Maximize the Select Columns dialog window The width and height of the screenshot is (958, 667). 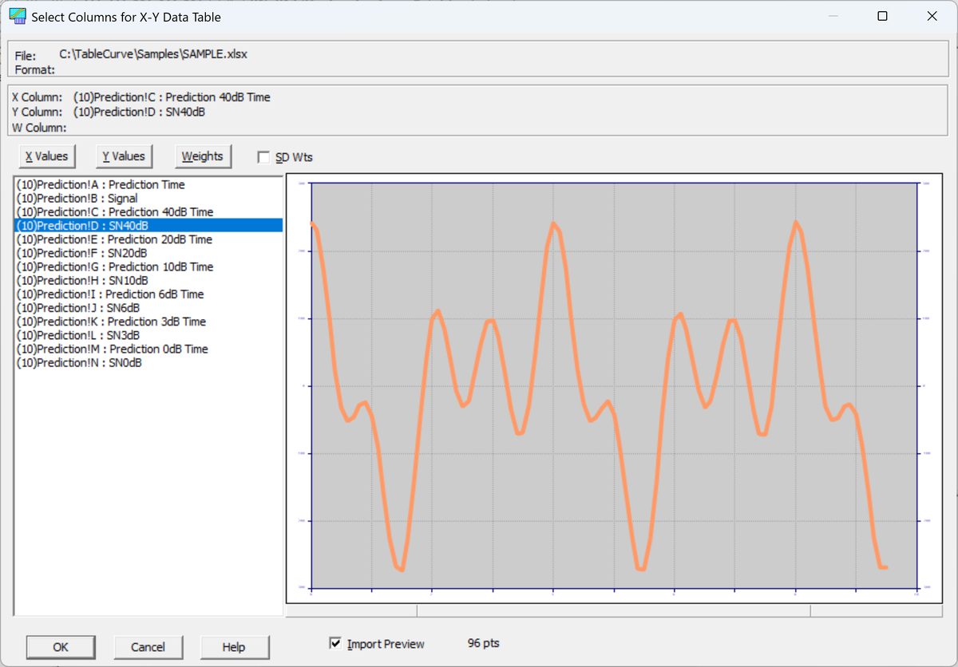[882, 16]
